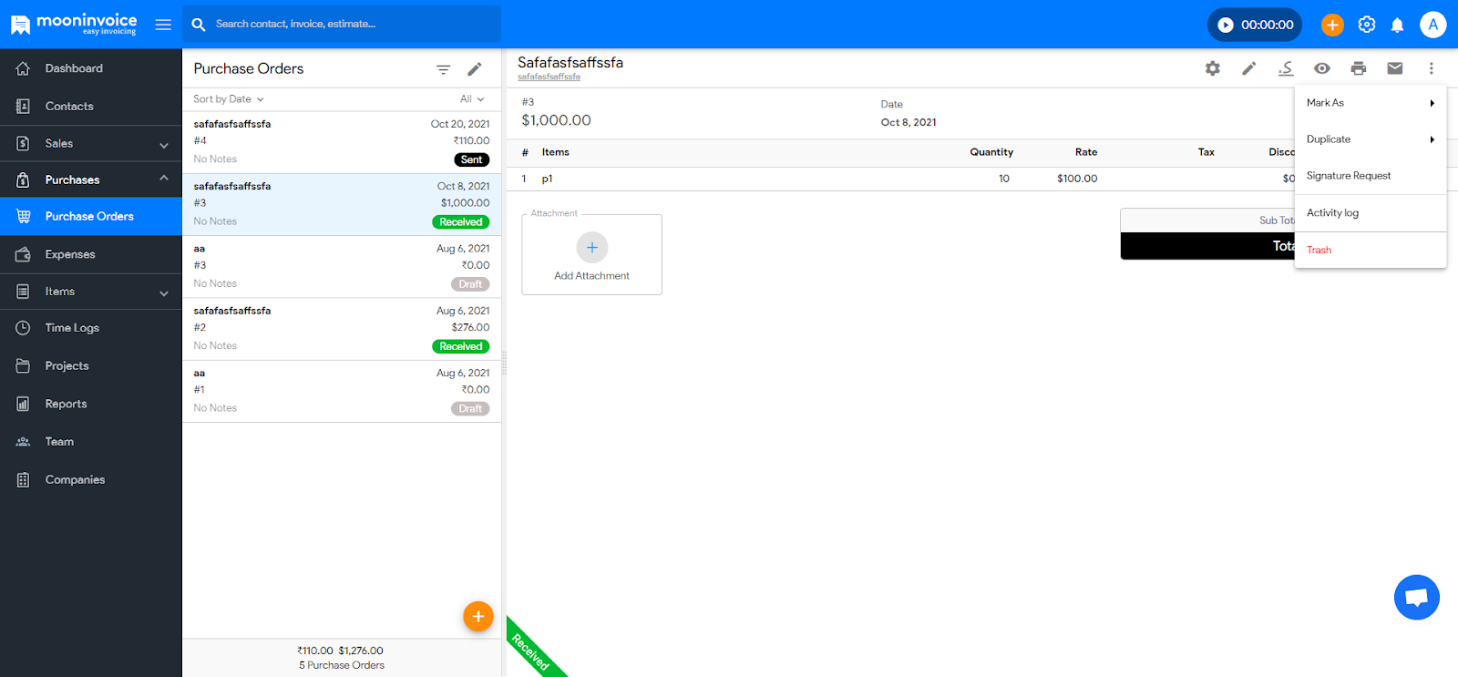The height and width of the screenshot is (677, 1458).
Task: Open the chat support bubble
Action: pos(1417,598)
